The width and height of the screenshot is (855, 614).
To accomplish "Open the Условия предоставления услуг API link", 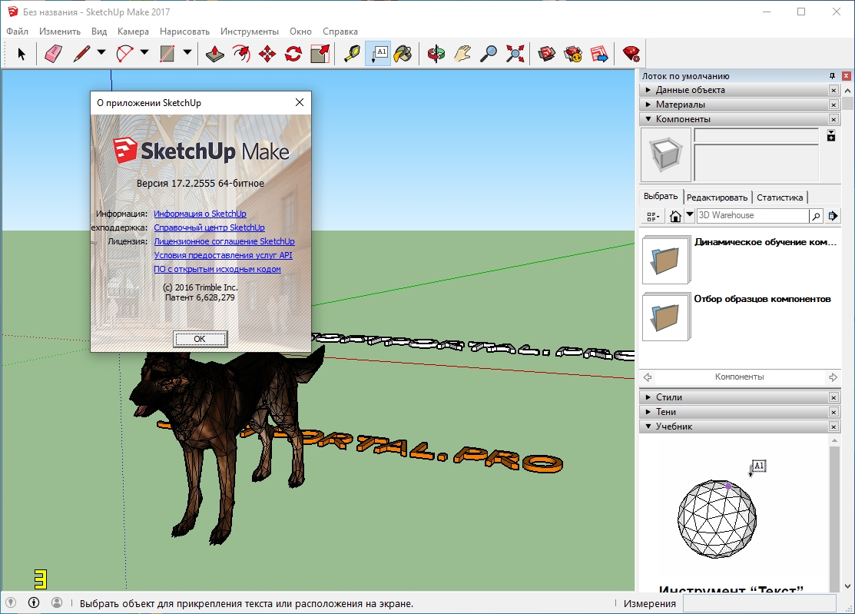I will pos(223,255).
